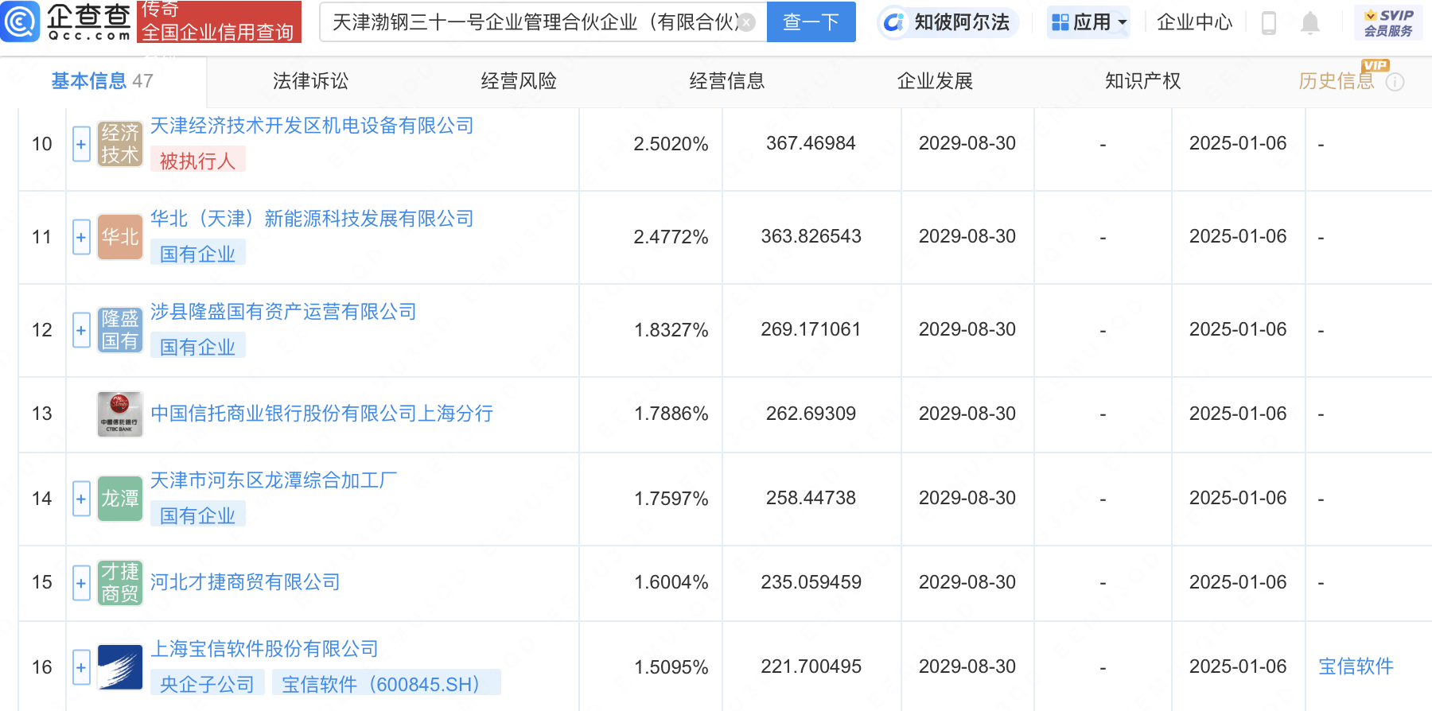Click the 隆盛国有 company logo
Image resolution: width=1432 pixels, height=711 pixels.
120,330
